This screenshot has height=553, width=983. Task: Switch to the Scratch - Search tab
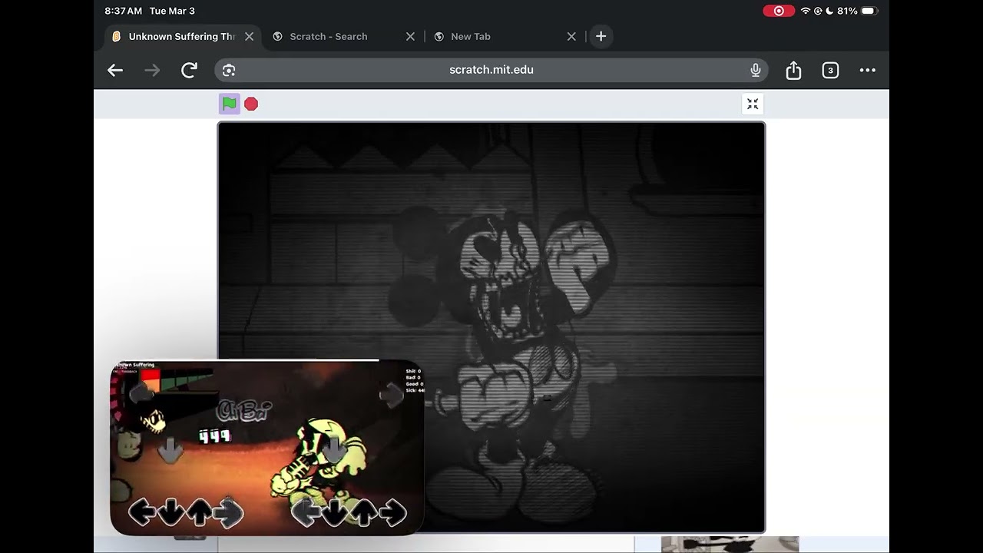pos(329,36)
